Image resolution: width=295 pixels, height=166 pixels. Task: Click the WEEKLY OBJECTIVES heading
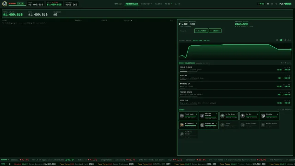[x=187, y=63]
